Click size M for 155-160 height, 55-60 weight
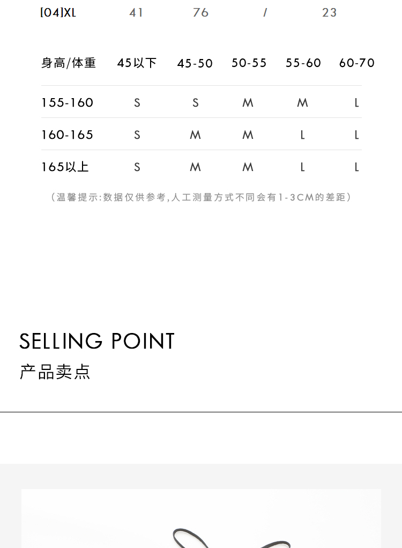The height and width of the screenshot is (548, 402). point(302,103)
